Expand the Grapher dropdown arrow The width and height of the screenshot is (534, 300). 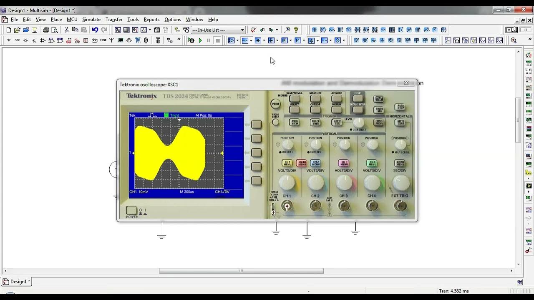pyautogui.click(x=150, y=30)
